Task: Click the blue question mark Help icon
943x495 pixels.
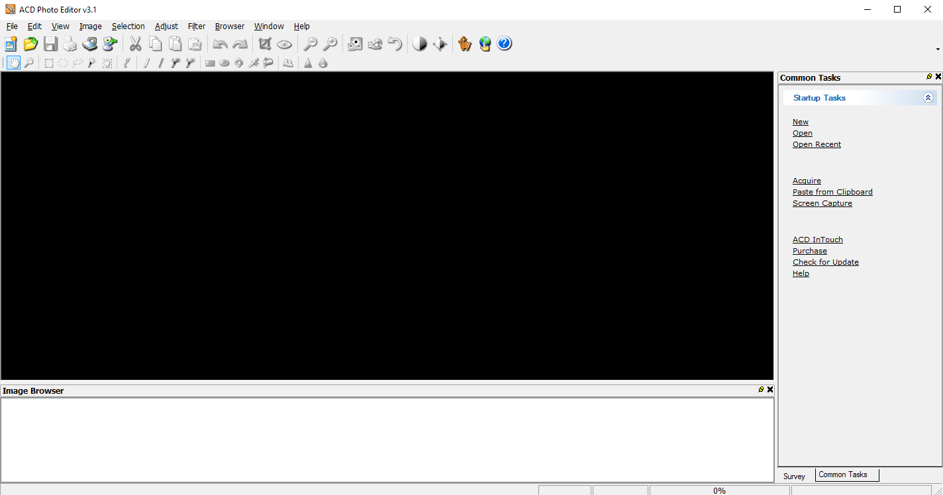Action: (505, 44)
